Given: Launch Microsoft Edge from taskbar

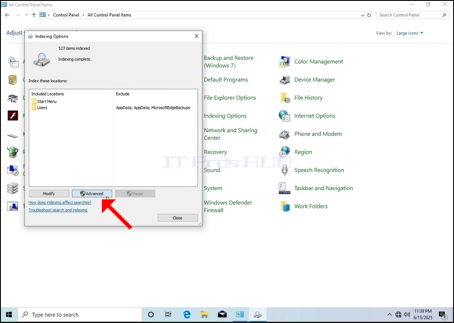Looking at the screenshot, I should (x=187, y=315).
